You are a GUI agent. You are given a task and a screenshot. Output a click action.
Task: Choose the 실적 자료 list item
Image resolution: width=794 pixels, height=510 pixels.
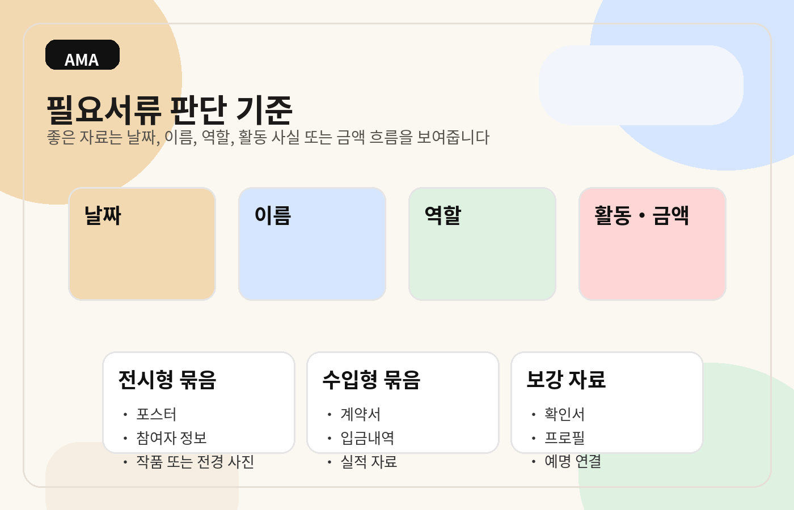369,462
